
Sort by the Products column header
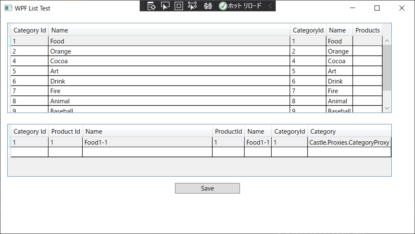click(367, 30)
